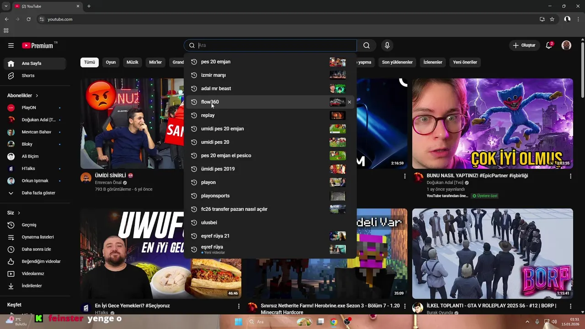Screen dimensions: 585x329
Task: Click the Oluştur create button
Action: coord(524,45)
